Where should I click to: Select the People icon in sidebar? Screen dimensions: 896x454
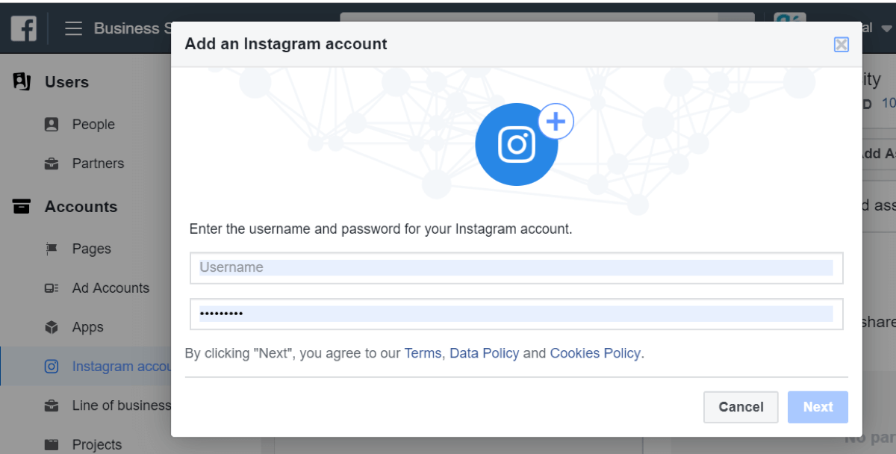click(x=52, y=125)
